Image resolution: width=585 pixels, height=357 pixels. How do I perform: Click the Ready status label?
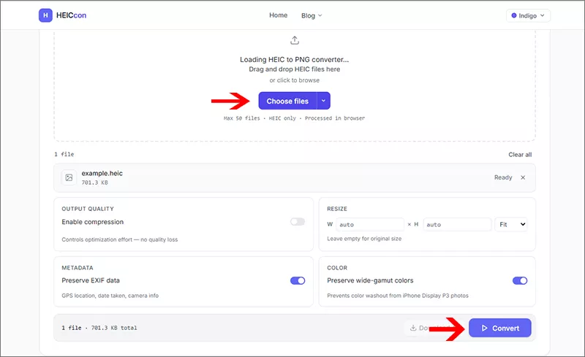tap(503, 177)
